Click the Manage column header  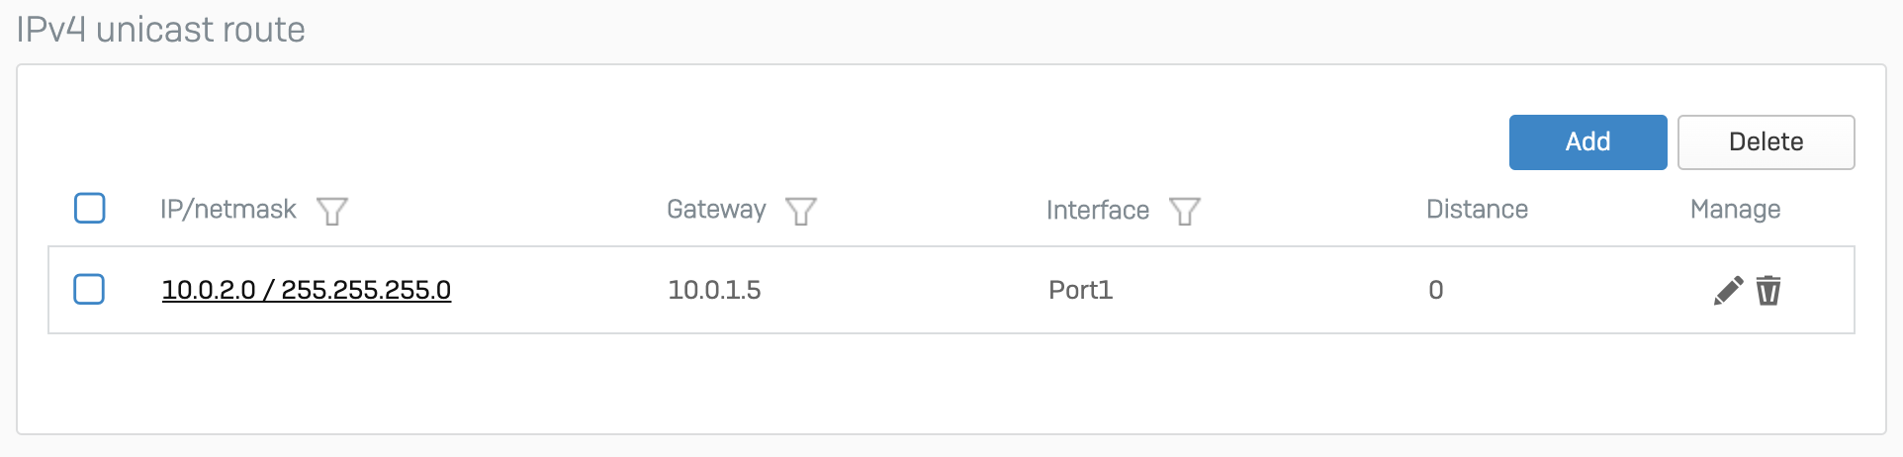[x=1735, y=210]
